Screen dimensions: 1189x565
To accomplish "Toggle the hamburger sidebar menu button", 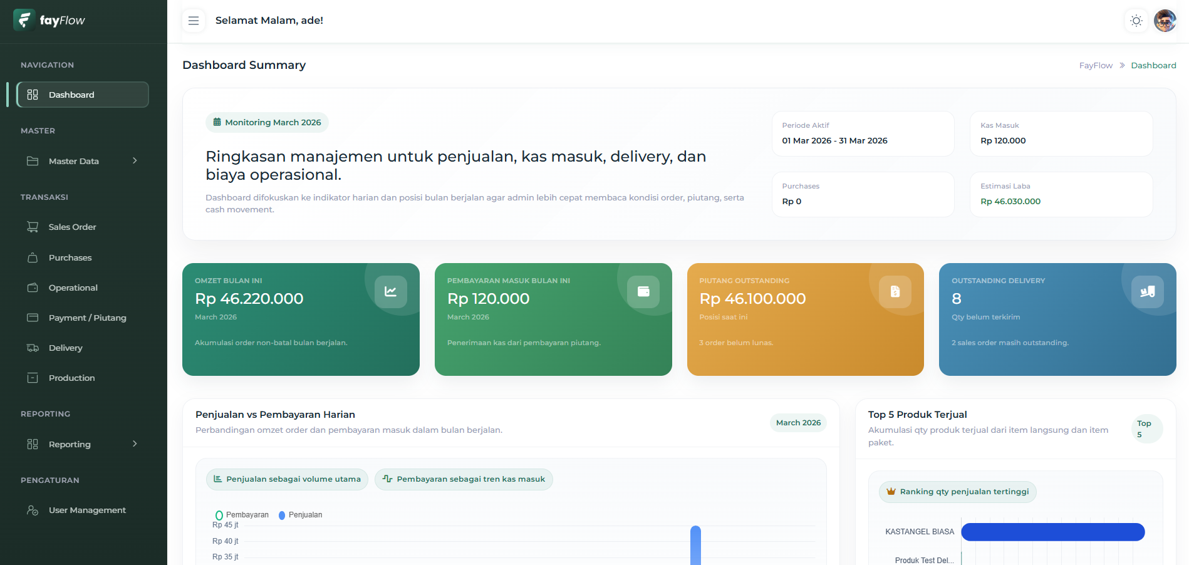I will click(194, 21).
